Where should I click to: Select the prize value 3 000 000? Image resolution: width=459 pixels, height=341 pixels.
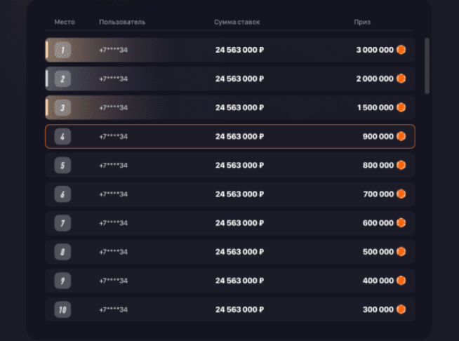click(x=375, y=50)
